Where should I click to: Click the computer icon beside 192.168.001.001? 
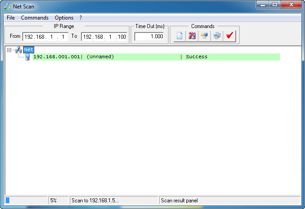click(x=28, y=57)
